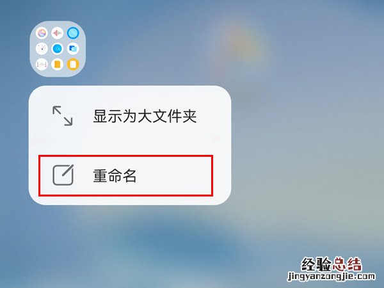Screen dimensions: 384x288
Task: Tap the light blue circle with dark ring icon
Action: (x=73, y=33)
